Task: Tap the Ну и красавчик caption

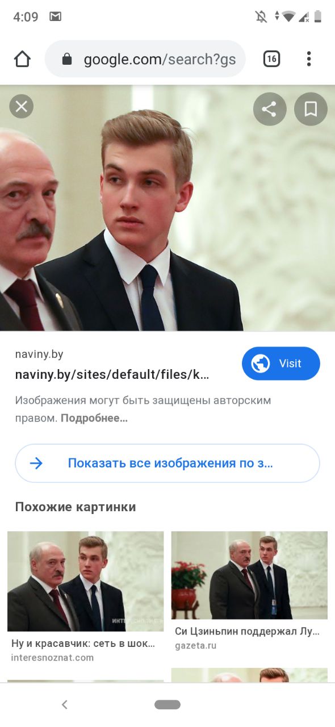Action: [x=83, y=644]
